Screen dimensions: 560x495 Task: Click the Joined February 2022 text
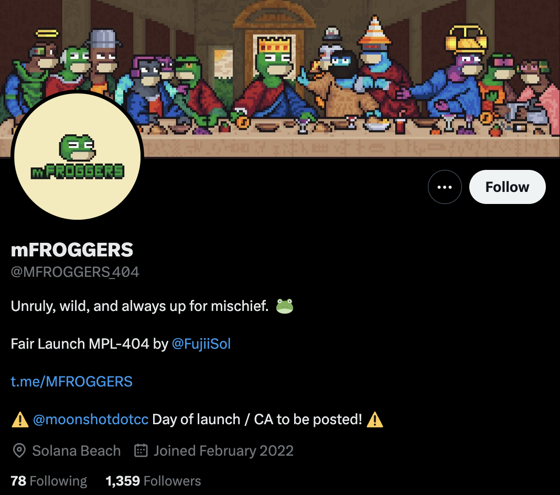coord(223,451)
